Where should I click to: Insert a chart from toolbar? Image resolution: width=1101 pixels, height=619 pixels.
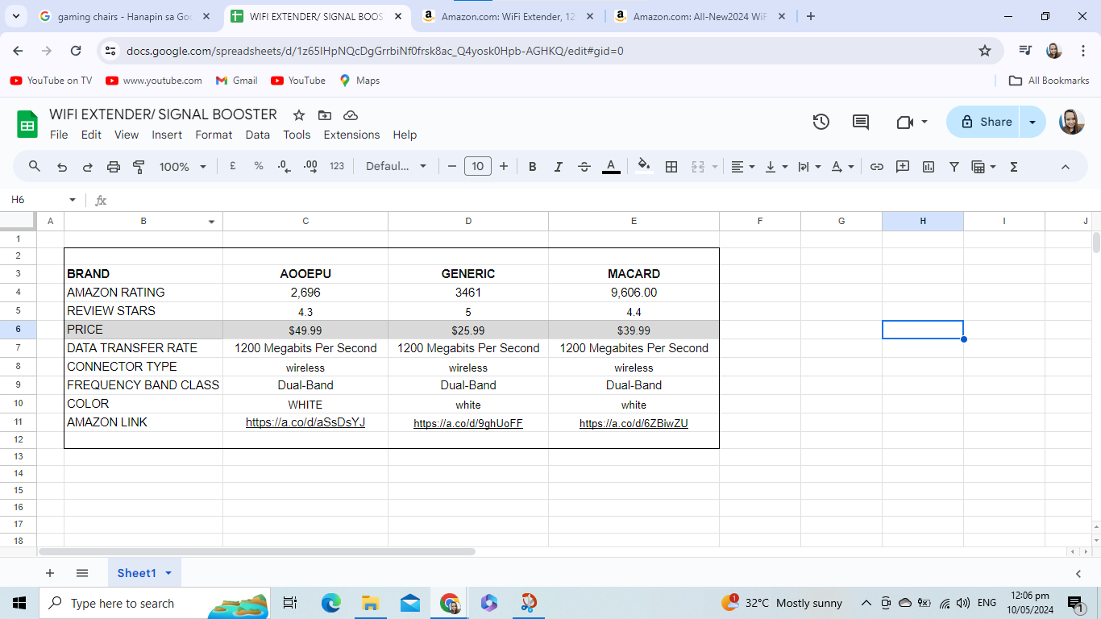tap(929, 167)
